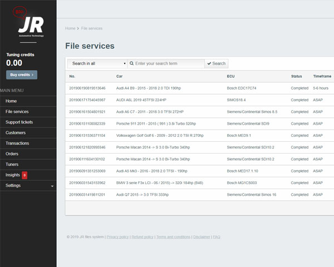Viewport: 334px width, 267px height.
Task: Select Customers in main menu
Action: 16,132
